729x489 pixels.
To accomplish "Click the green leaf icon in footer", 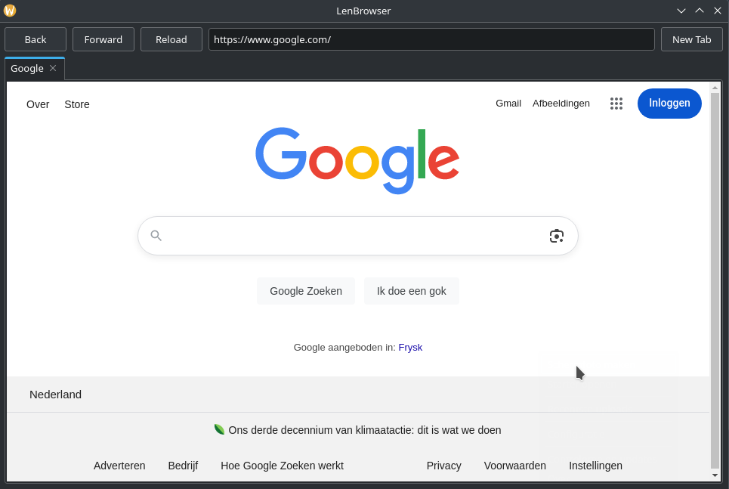I will click(219, 429).
